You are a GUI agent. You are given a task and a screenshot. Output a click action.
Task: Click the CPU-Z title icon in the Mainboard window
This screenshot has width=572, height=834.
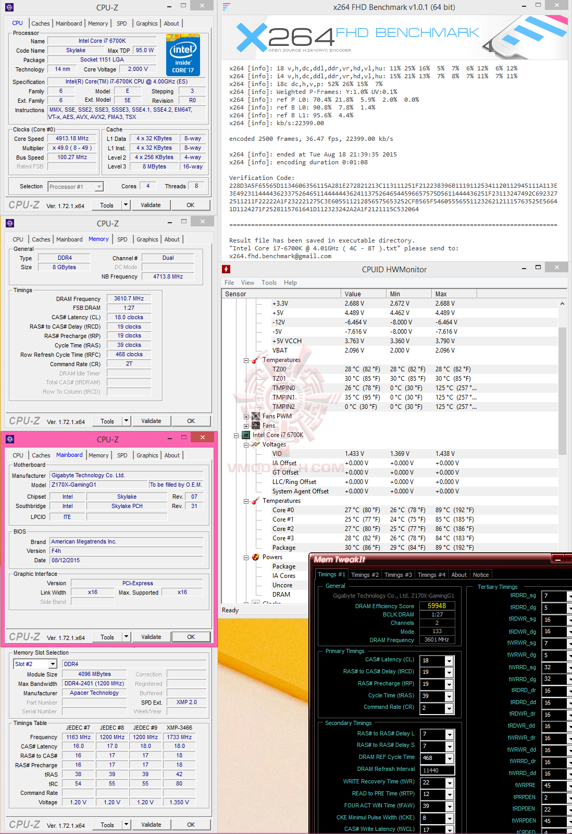[9, 439]
